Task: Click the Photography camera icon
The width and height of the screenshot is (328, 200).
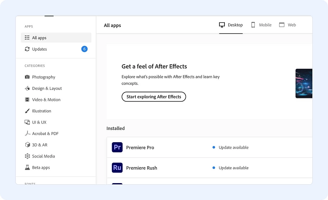Action: (27, 77)
